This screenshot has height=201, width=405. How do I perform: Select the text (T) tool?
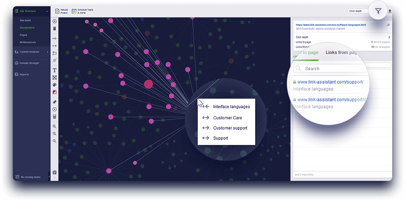coord(55,70)
